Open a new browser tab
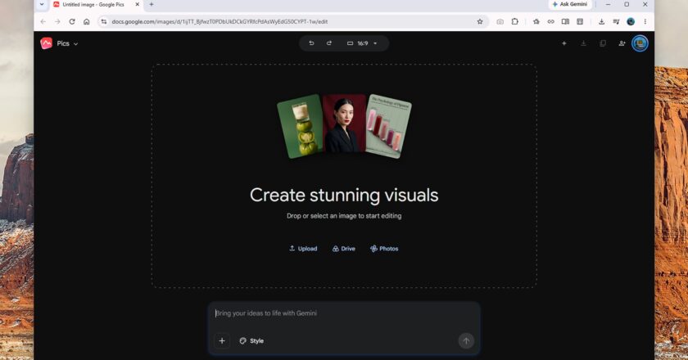This screenshot has width=688, height=360. point(152,4)
